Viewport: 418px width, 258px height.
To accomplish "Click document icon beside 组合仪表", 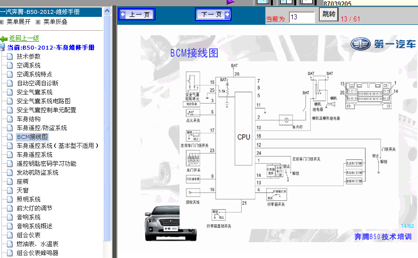I will click(9, 235).
